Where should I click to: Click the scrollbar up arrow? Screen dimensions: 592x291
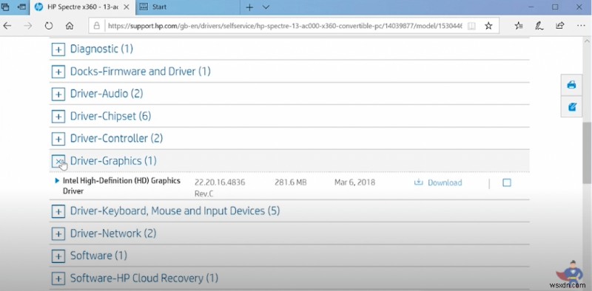587,41
